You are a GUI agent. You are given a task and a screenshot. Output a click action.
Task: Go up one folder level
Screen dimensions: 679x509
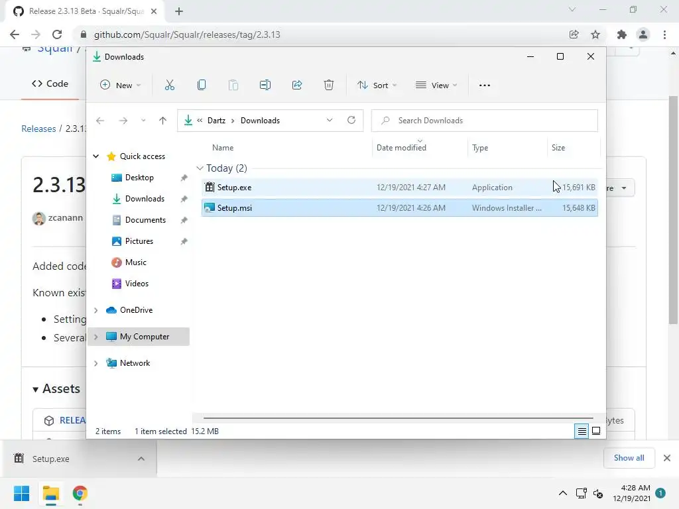pyautogui.click(x=163, y=121)
